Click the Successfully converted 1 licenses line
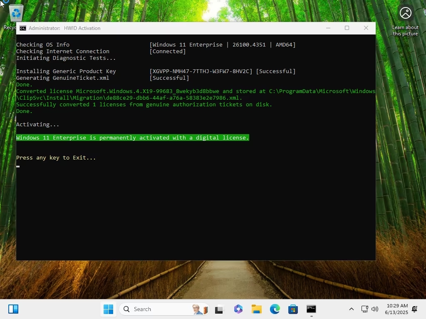Screen dimensions: 426x319 (144, 104)
